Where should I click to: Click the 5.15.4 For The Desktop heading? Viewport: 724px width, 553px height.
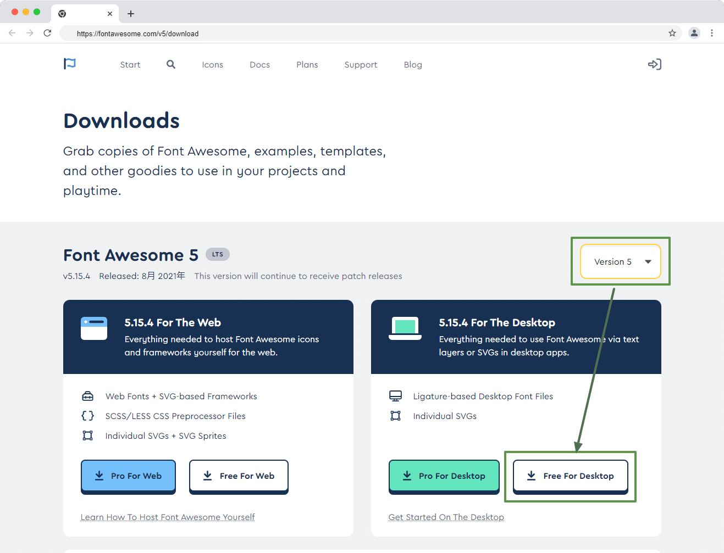coord(497,322)
